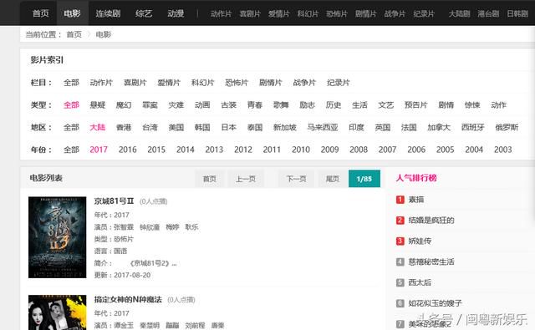
Task: Click actor 张智霖 in 京城81号II cast
Action: pos(124,227)
